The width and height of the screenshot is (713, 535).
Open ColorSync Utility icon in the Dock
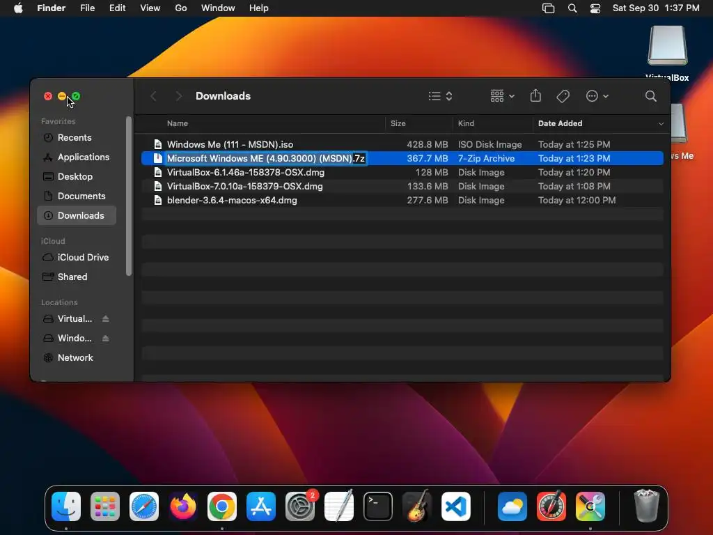pyautogui.click(x=590, y=506)
